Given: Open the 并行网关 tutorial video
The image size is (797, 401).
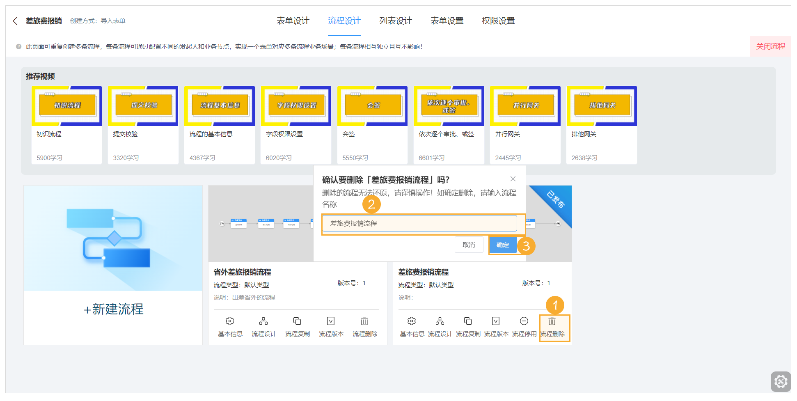Looking at the screenshot, I should (525, 106).
